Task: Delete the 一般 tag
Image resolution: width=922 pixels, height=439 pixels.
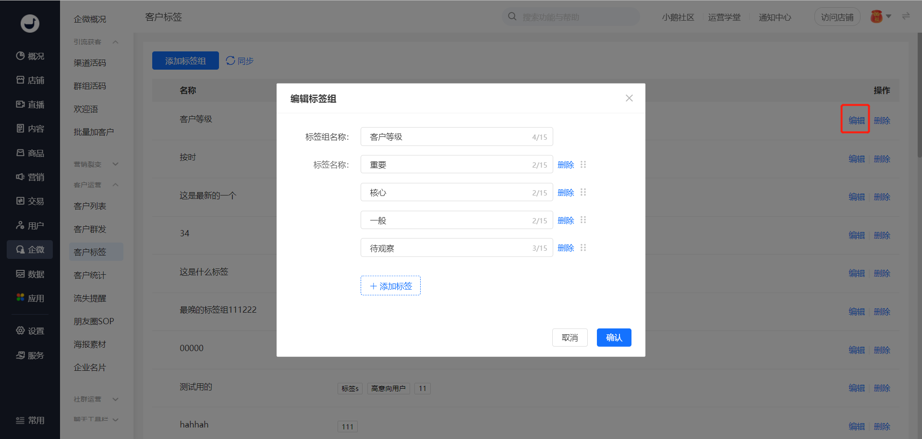Action: coord(566,220)
